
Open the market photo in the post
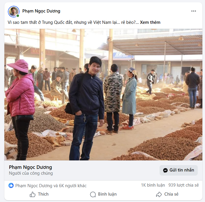pos(103,94)
